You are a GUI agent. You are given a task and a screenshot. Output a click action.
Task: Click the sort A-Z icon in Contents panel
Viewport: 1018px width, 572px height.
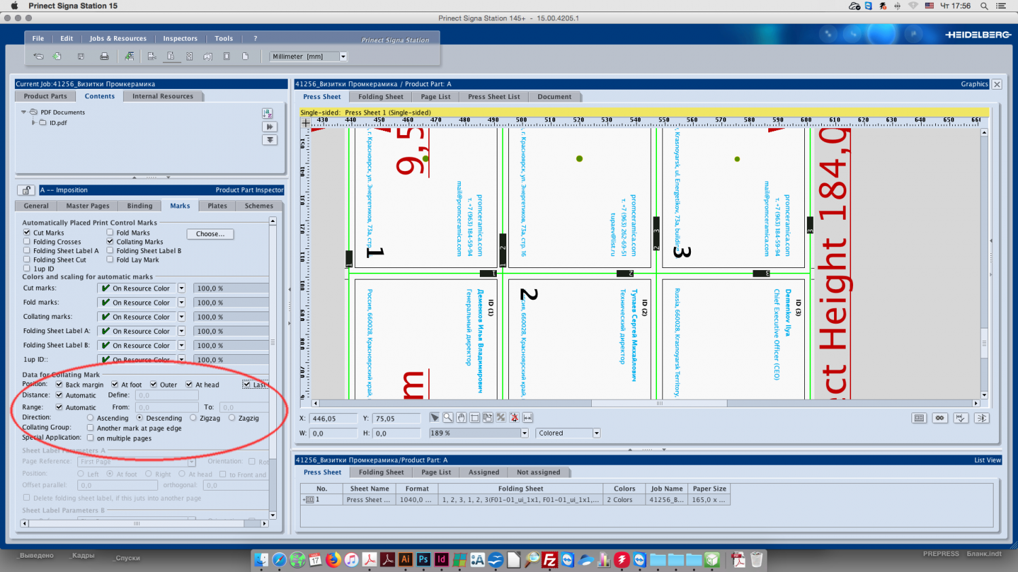(x=268, y=113)
